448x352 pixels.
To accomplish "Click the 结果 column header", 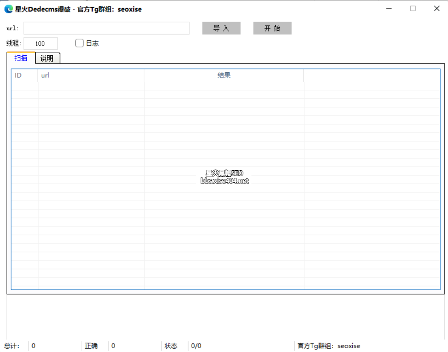I will [x=224, y=75].
